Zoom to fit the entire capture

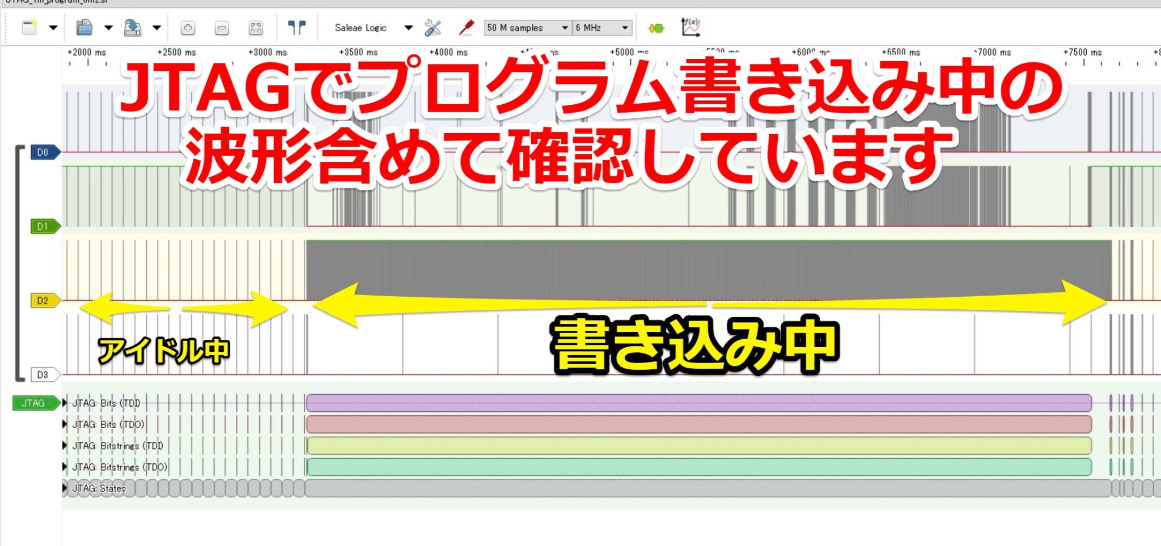point(256,27)
